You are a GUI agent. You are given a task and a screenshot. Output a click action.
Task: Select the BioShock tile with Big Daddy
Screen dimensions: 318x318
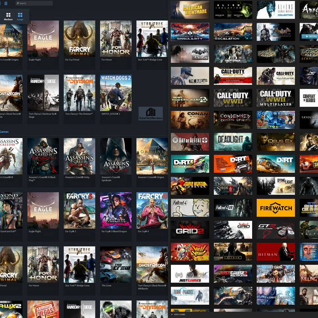(276, 54)
